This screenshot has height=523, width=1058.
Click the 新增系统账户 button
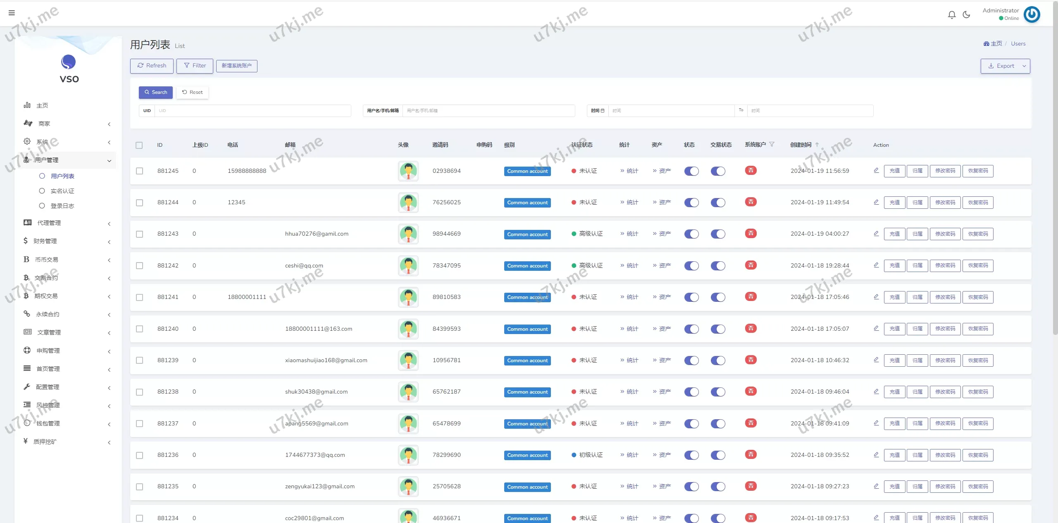(236, 66)
